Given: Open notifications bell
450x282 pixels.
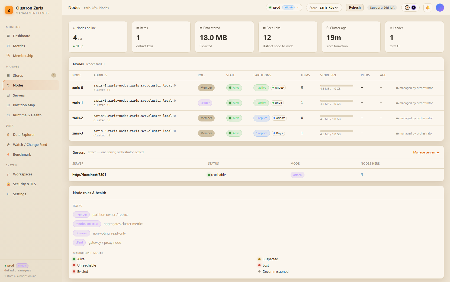Looking at the screenshot, I should click(x=428, y=8).
